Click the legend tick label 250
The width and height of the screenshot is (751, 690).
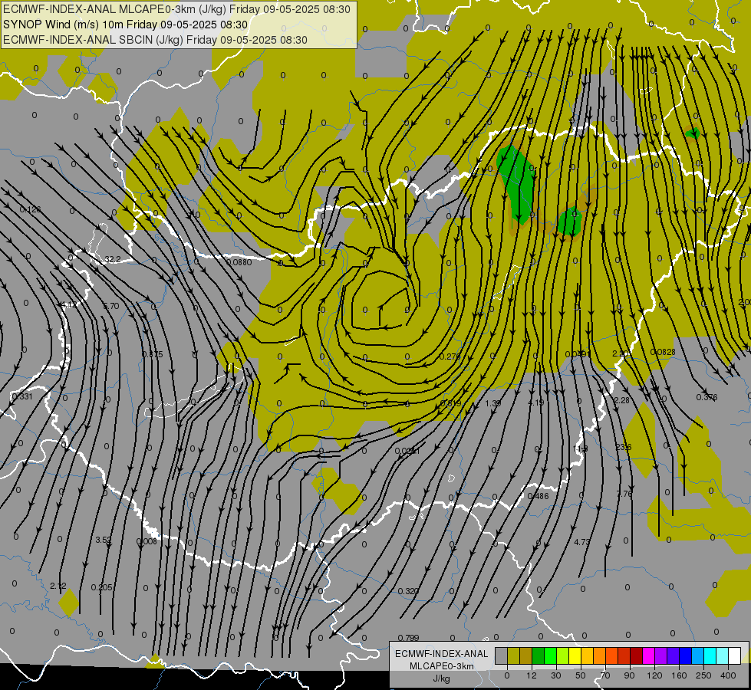(703, 675)
